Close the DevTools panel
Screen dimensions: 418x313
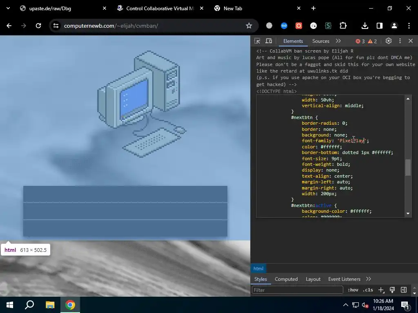pos(411,41)
